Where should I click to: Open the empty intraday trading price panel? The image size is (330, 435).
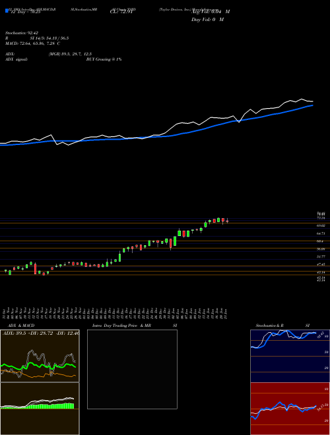pyautogui.click(x=132, y=369)
